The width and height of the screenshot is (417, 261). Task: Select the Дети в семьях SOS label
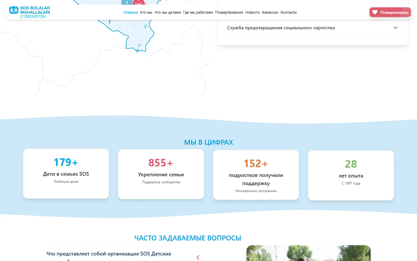(66, 174)
